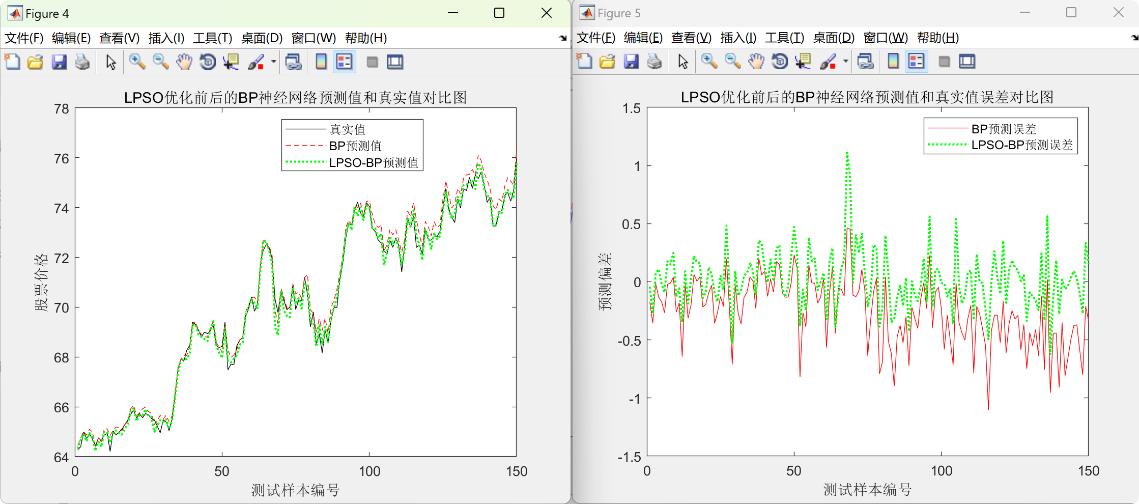Insert a legend in Figure 4
The image size is (1139, 504).
click(343, 62)
